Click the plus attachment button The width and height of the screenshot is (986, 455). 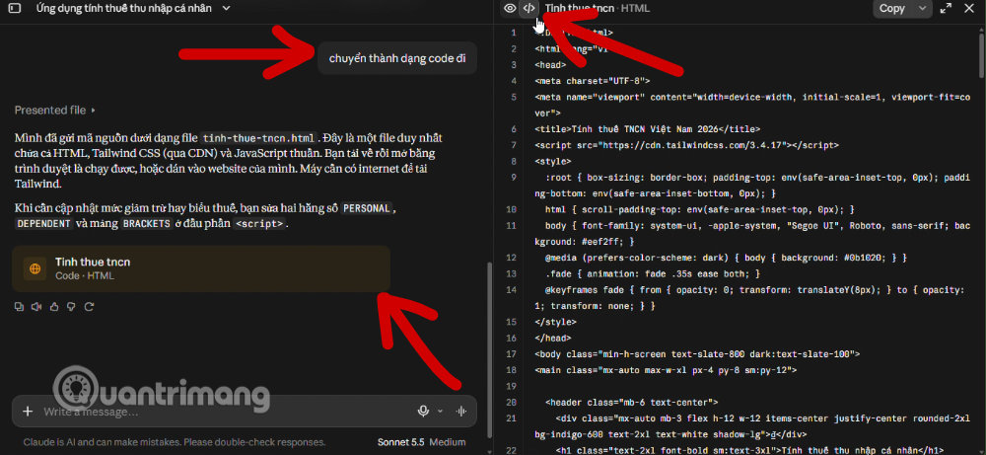27,412
